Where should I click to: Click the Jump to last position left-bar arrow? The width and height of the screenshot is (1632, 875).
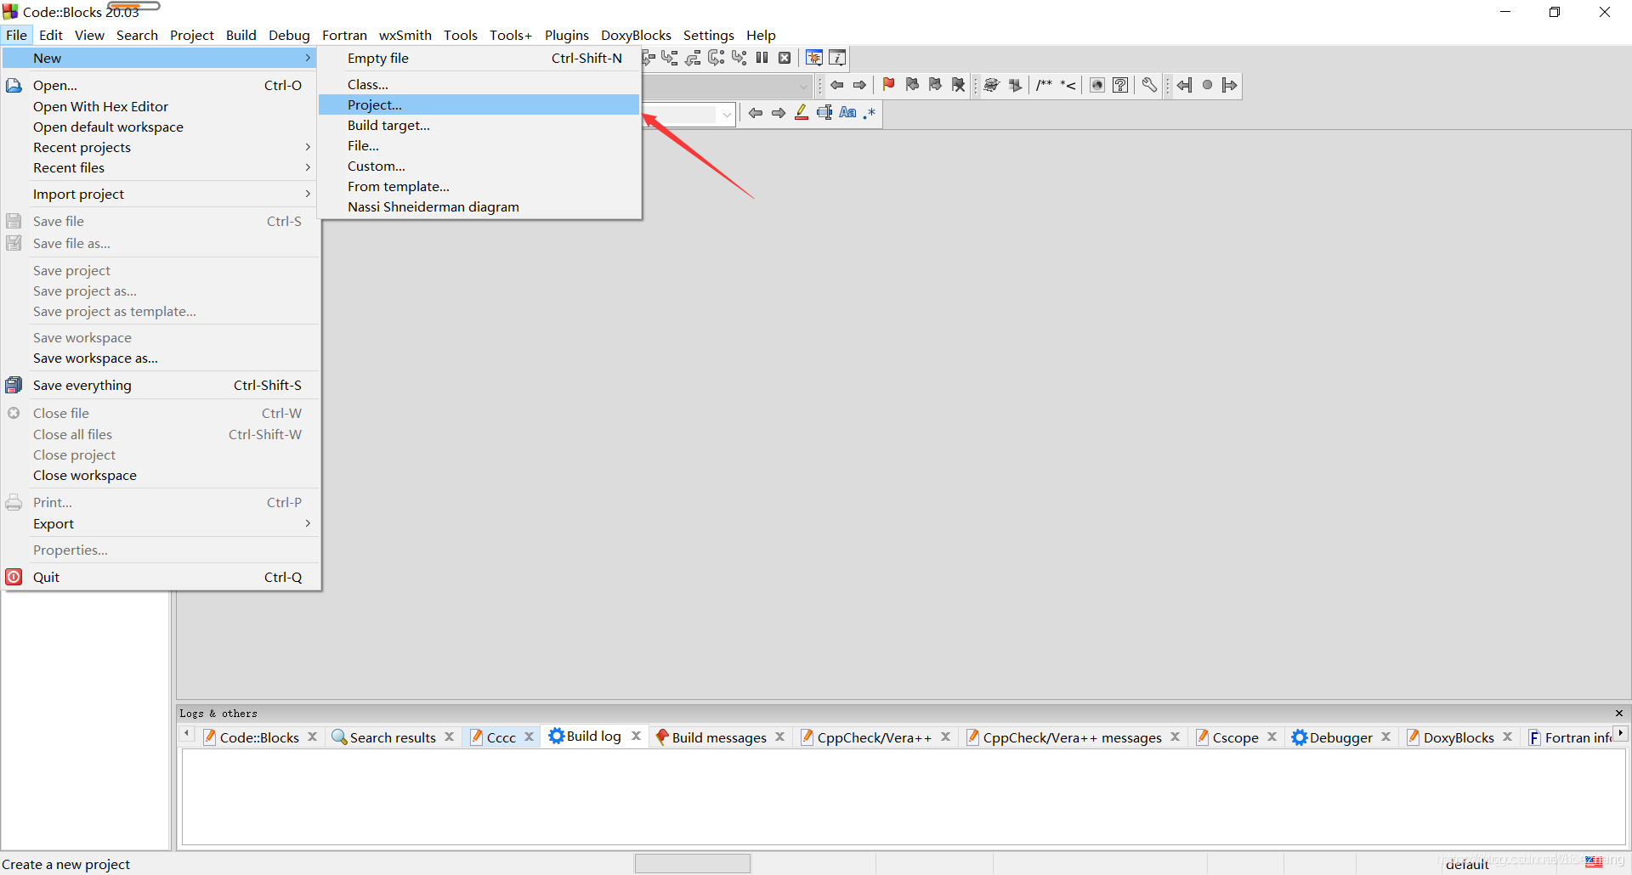[x=1184, y=85]
